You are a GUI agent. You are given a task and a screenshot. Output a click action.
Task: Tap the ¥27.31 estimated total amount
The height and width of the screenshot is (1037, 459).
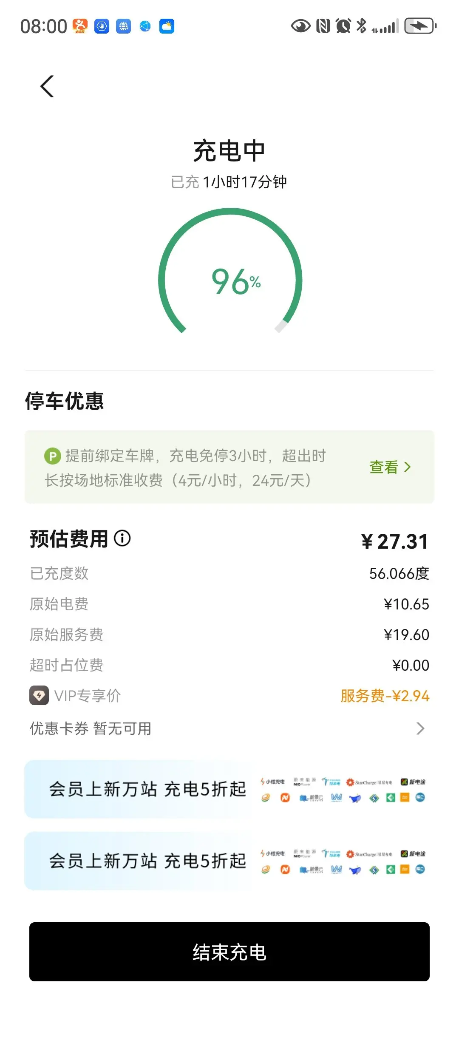395,541
